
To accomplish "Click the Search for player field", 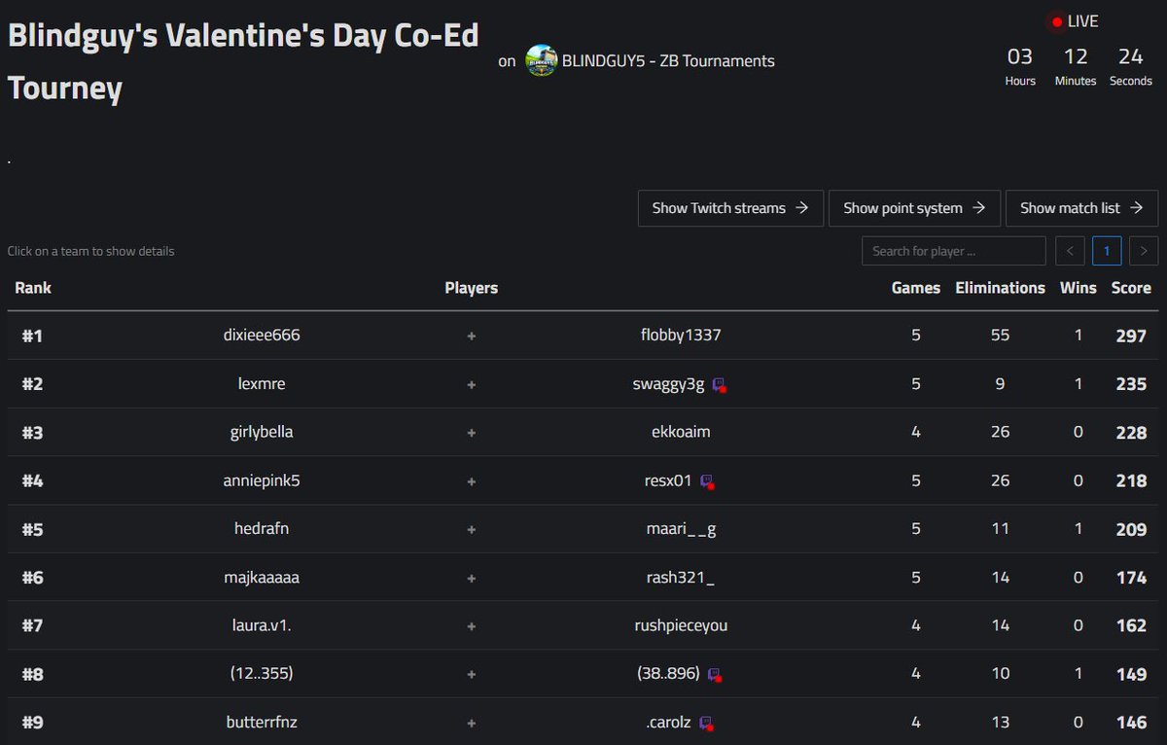I will coord(953,251).
